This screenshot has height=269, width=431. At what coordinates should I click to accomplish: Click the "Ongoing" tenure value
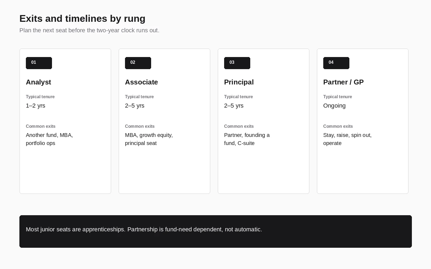pyautogui.click(x=334, y=106)
